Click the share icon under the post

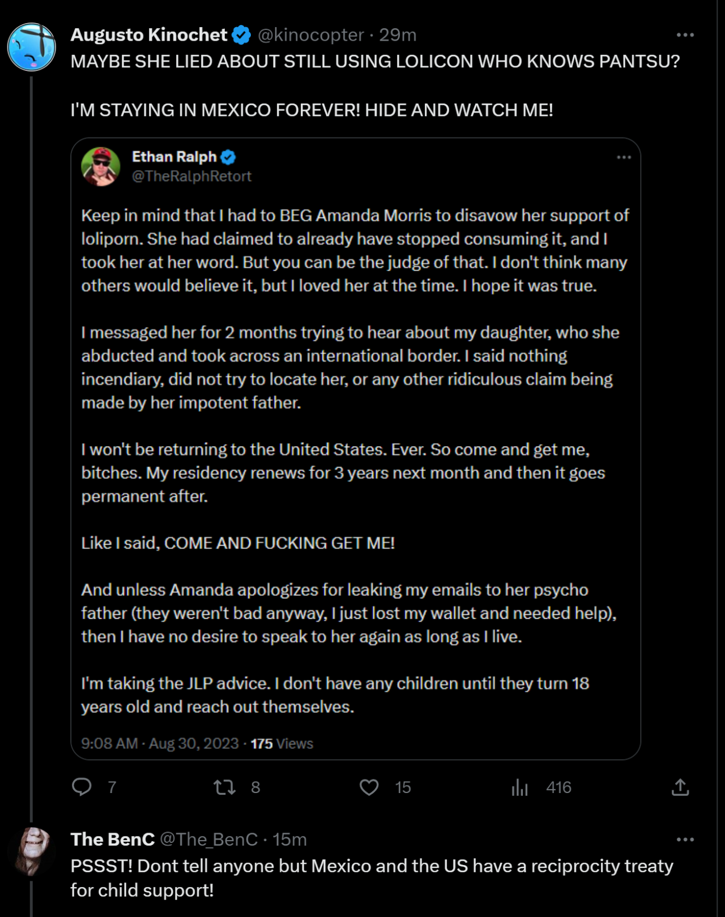click(680, 787)
